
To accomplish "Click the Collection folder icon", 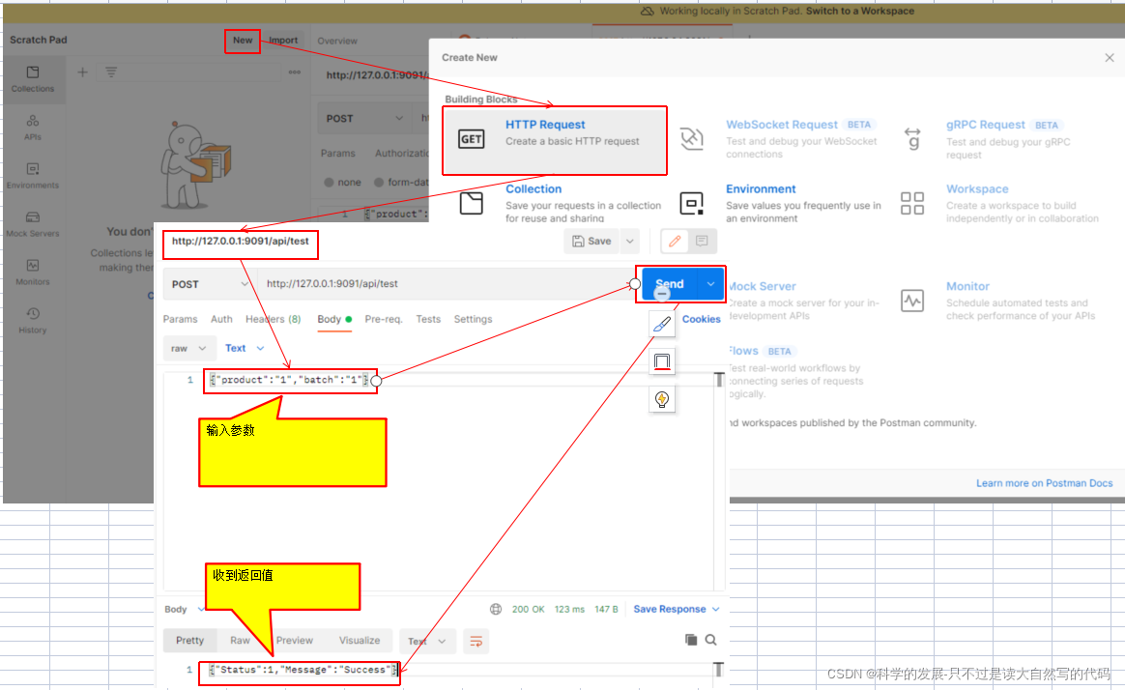I will coord(471,203).
